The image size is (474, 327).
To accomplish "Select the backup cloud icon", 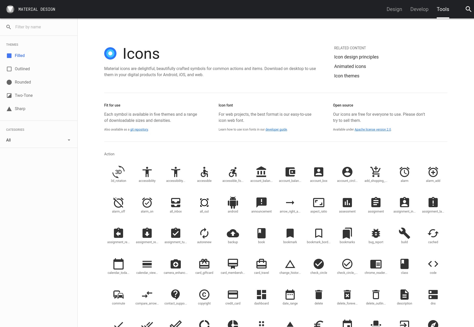I will pyautogui.click(x=233, y=233).
